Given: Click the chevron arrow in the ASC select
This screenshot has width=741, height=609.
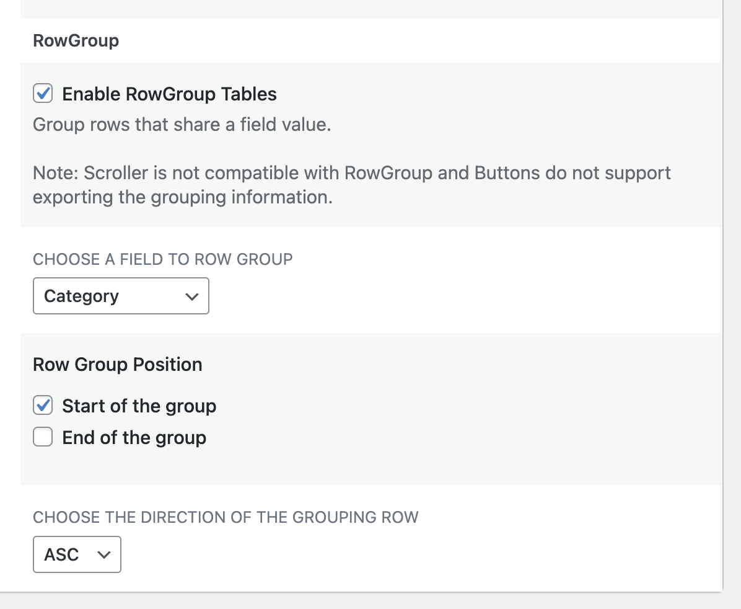Looking at the screenshot, I should (104, 554).
